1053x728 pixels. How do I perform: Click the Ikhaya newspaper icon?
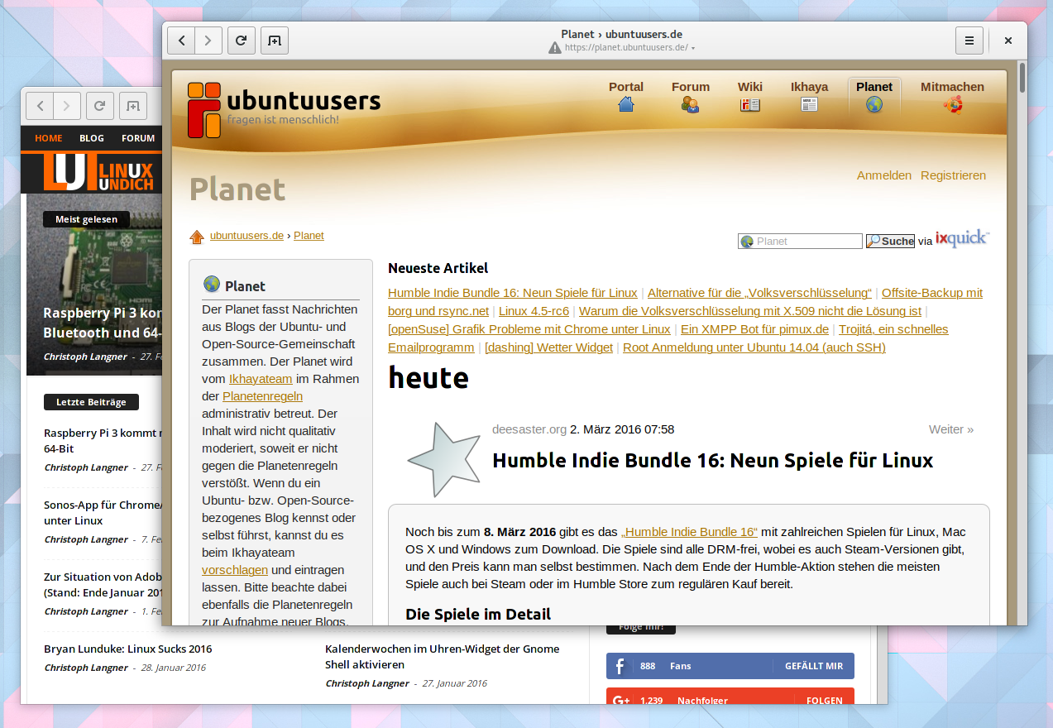coord(809,104)
